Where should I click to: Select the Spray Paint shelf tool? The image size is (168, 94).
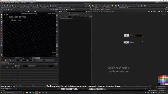tap(34, 5)
